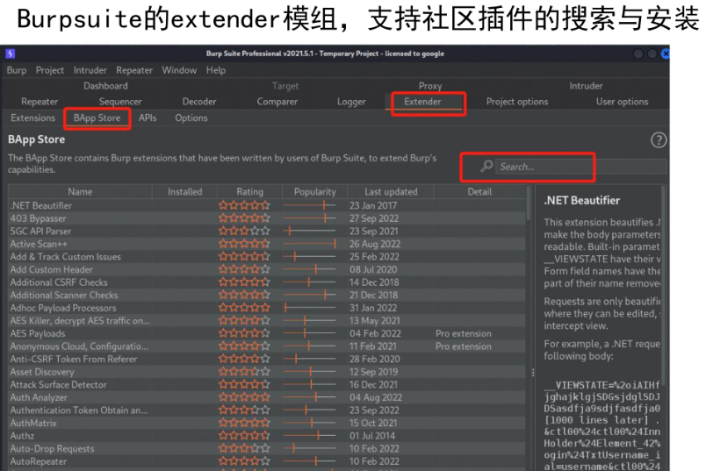The width and height of the screenshot is (706, 471).
Task: Click the star rating for Active Scan++
Action: coord(244,244)
